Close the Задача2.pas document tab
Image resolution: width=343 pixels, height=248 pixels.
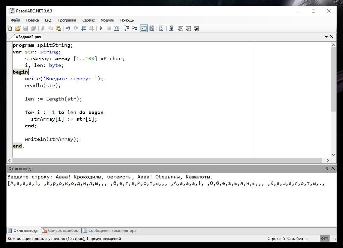[x=332, y=37]
